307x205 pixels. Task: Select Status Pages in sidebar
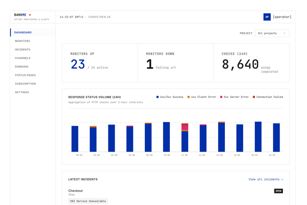pos(25,75)
